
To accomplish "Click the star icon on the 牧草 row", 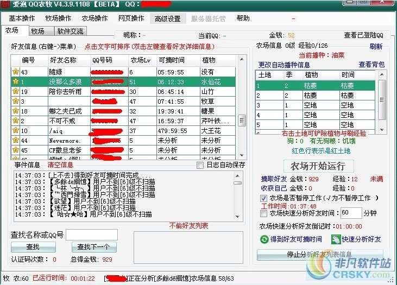I will pos(16,101).
